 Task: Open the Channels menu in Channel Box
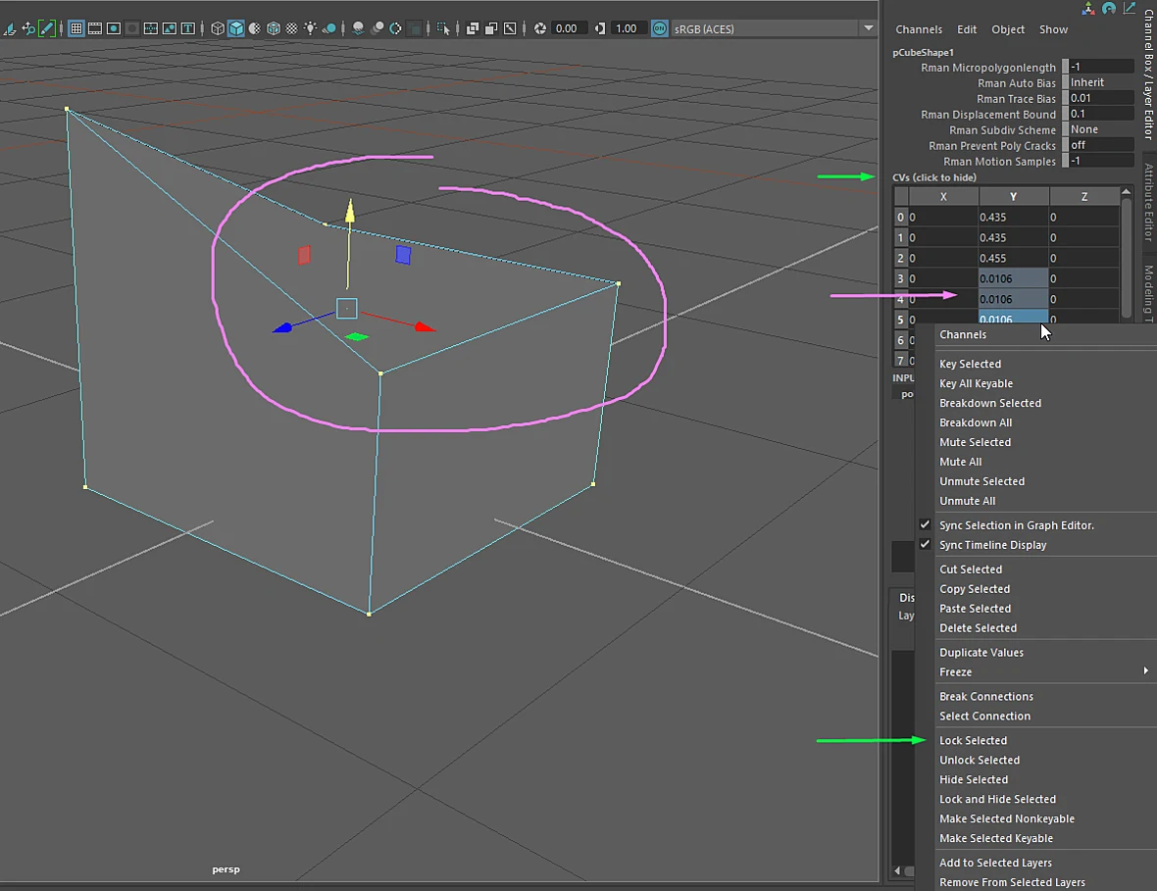tap(919, 29)
